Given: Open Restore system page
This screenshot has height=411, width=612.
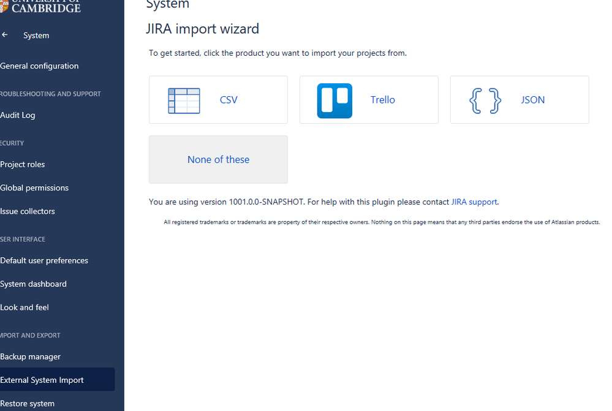Looking at the screenshot, I should tap(27, 403).
